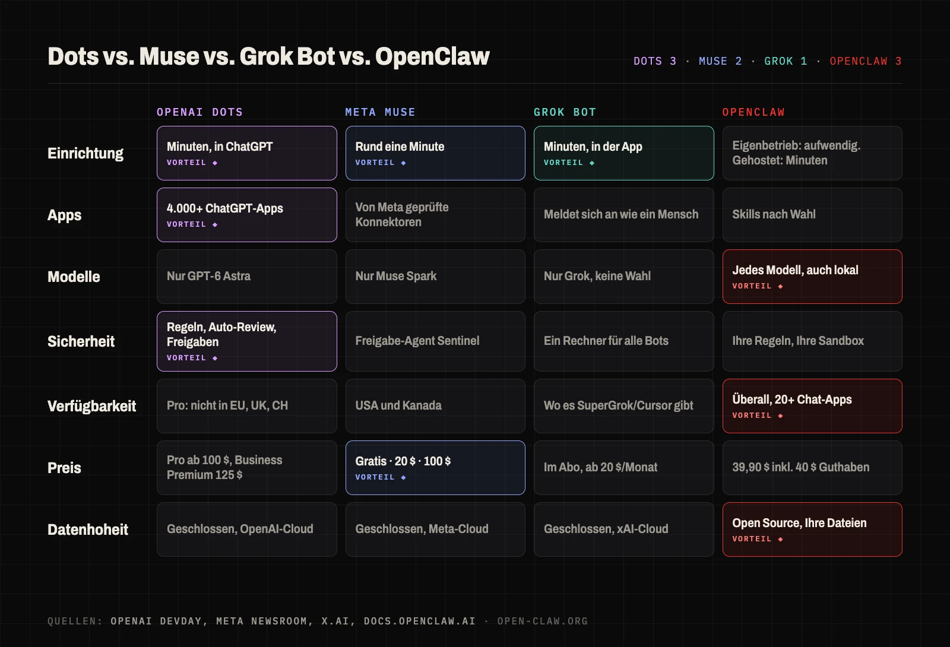Open the 'Jedes Modell, auch lokal' card
Viewport: 950px width, 647px height.
click(812, 277)
